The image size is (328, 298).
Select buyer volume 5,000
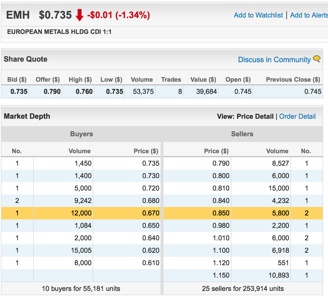click(x=83, y=188)
